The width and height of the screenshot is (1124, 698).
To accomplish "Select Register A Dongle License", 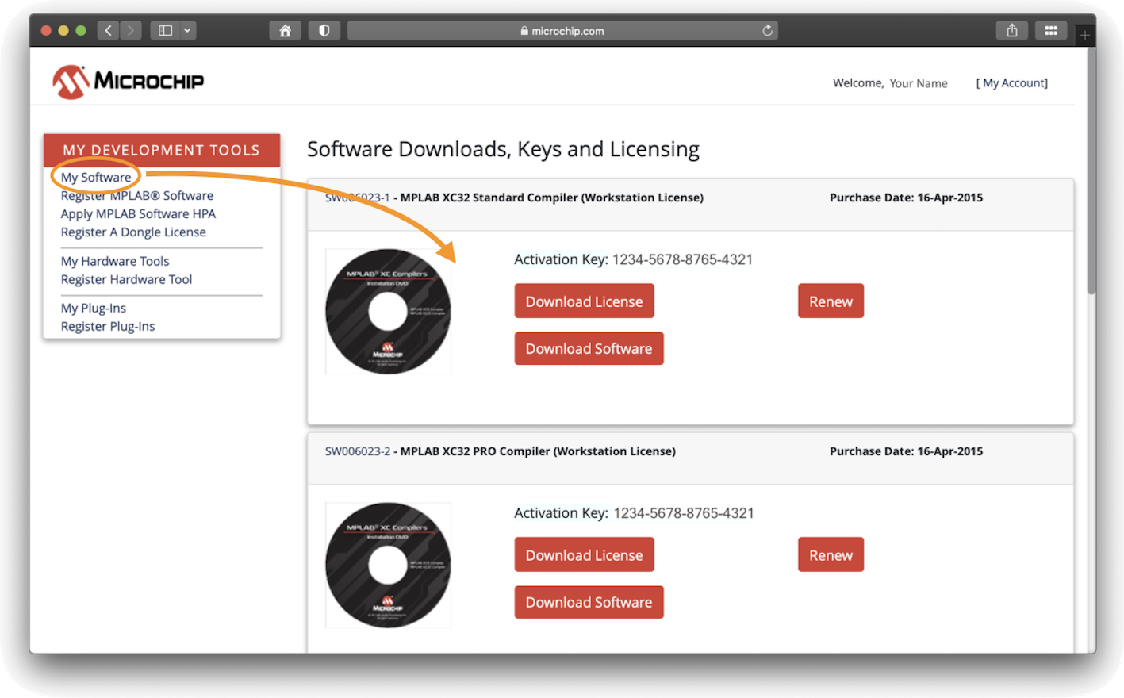I will coord(133,232).
